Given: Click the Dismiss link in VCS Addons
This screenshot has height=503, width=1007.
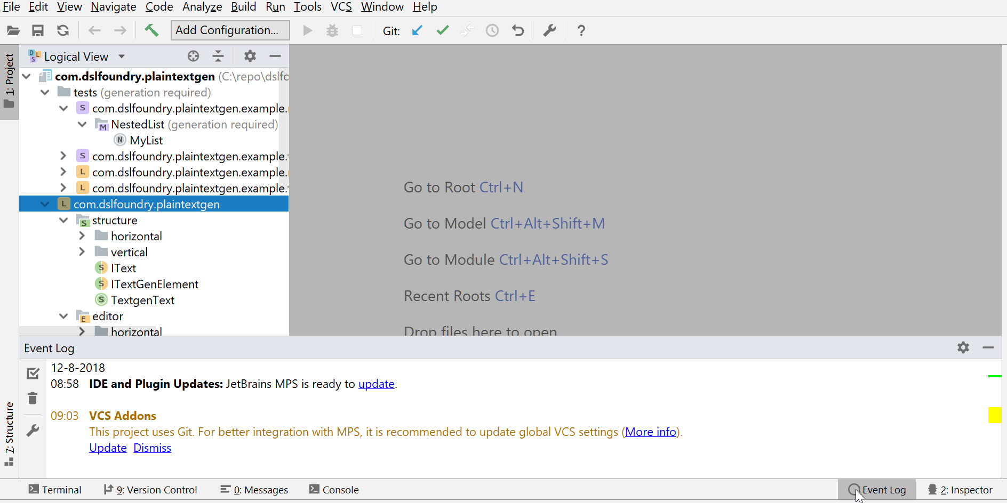Looking at the screenshot, I should pos(152,448).
